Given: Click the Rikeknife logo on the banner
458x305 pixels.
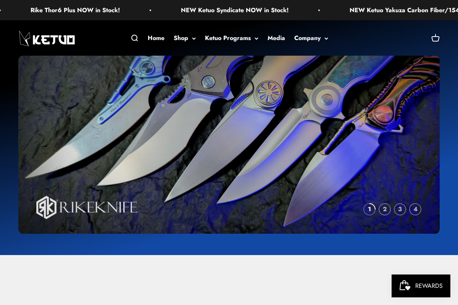Looking at the screenshot, I should pos(86,207).
